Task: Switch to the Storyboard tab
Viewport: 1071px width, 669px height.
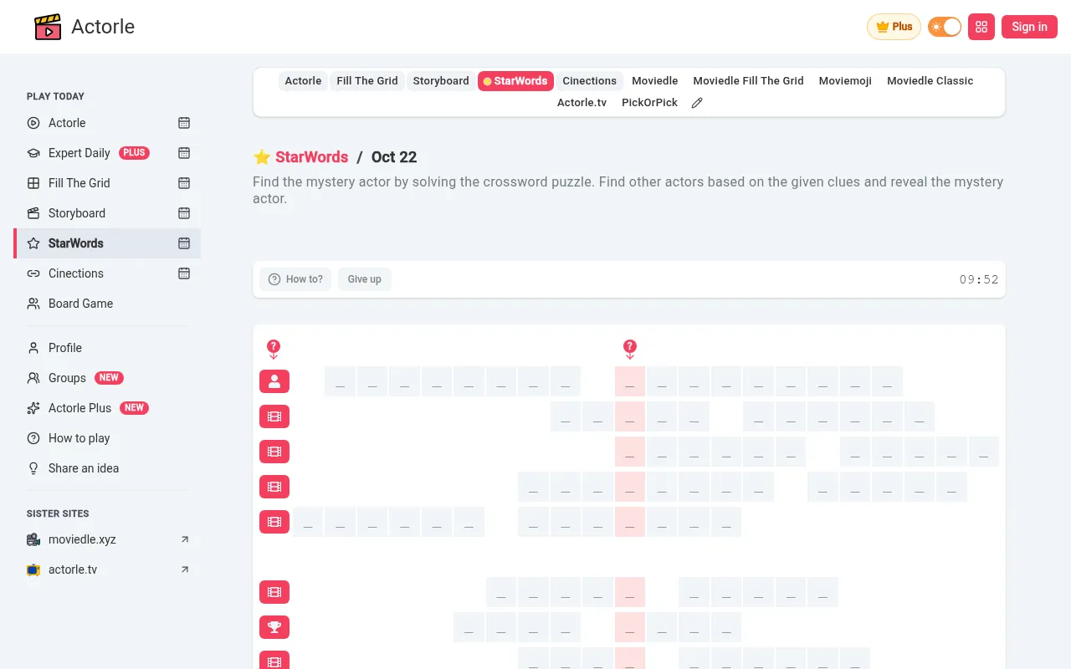Action: 441,81
